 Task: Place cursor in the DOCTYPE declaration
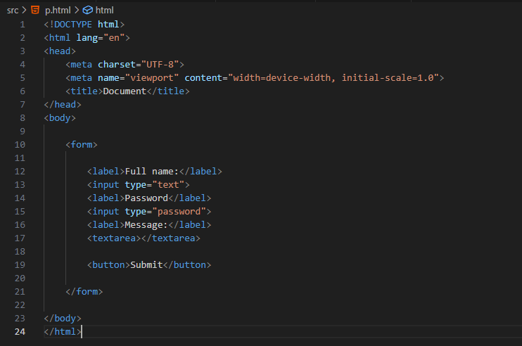84,25
